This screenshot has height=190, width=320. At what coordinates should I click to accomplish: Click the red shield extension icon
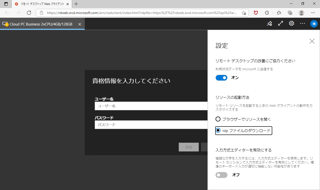click(x=256, y=13)
